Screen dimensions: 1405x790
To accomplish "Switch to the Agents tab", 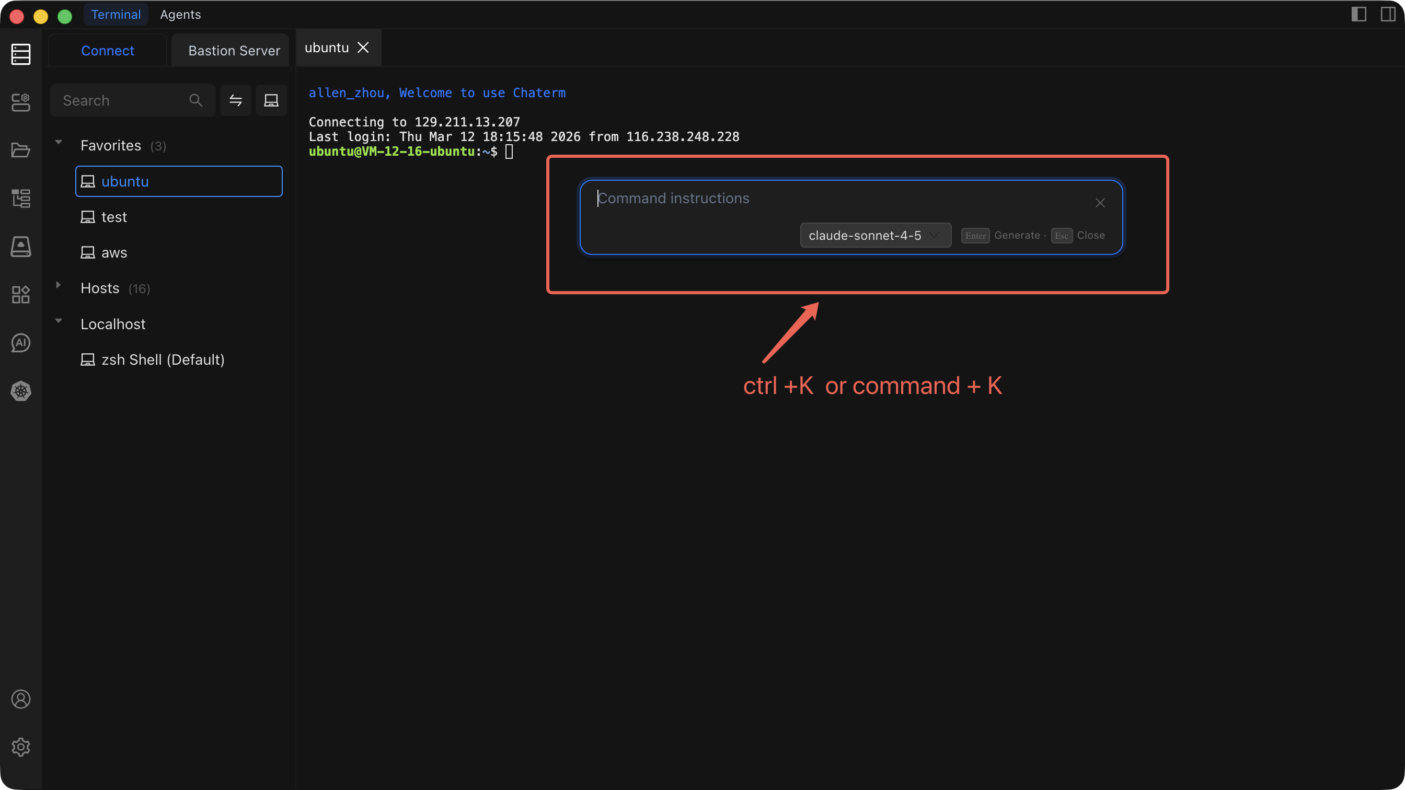I will pos(180,15).
